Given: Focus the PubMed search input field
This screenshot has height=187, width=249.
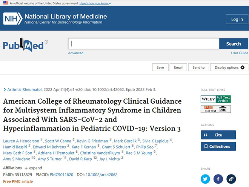Looking at the screenshot, I should pyautogui.click(x=144, y=44).
